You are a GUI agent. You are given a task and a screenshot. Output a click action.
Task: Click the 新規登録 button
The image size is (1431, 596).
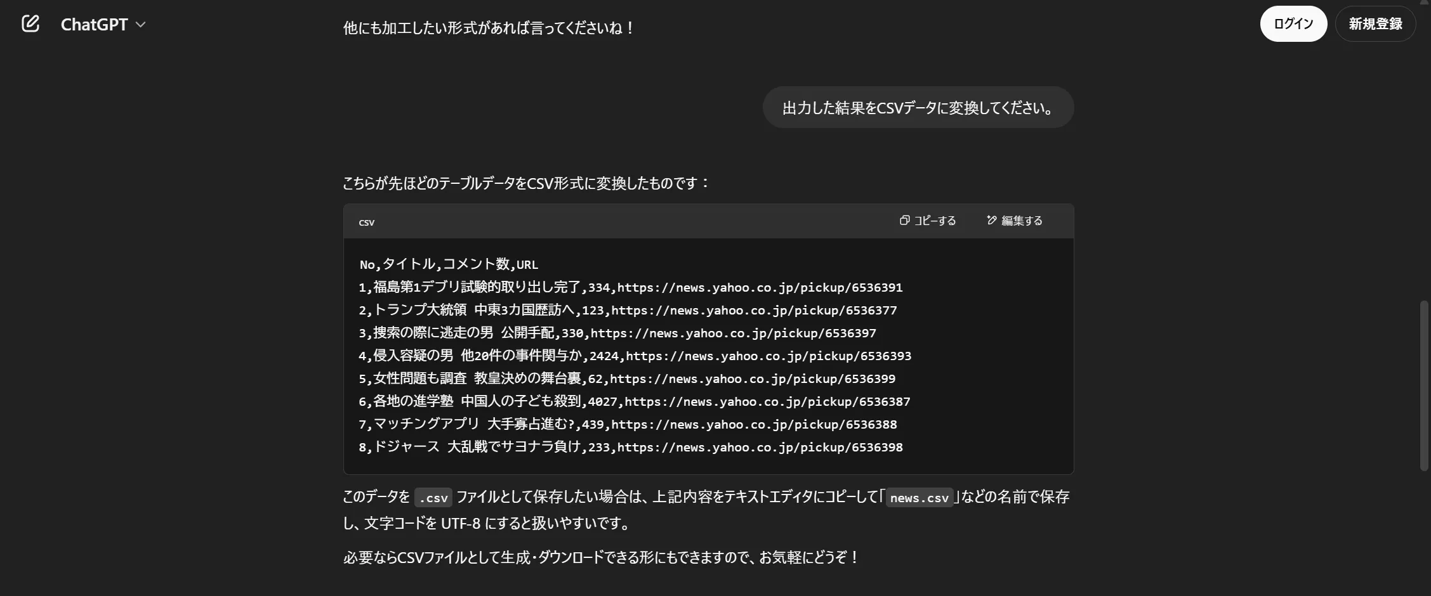1375,24
